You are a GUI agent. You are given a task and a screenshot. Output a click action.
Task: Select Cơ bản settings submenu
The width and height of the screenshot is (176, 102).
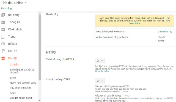click(x=14, y=65)
